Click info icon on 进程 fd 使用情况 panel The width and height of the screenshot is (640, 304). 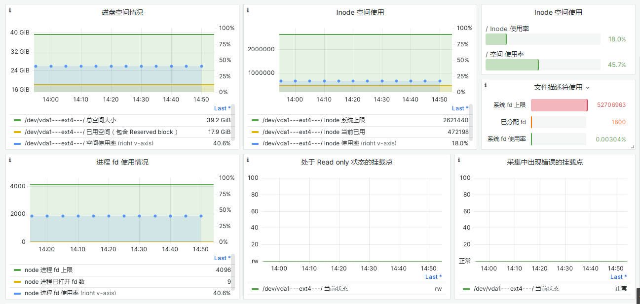pyautogui.click(x=10, y=160)
